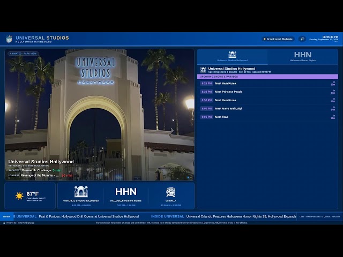Select the Meet Princess Peach show row
This screenshot has width=343, height=257.
tap(267, 92)
